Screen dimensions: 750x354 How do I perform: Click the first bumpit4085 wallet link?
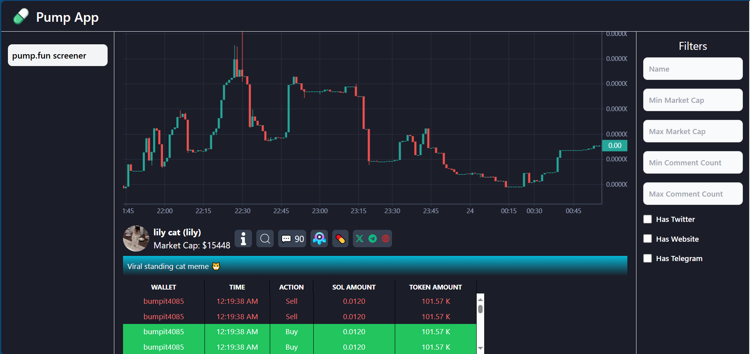click(163, 301)
